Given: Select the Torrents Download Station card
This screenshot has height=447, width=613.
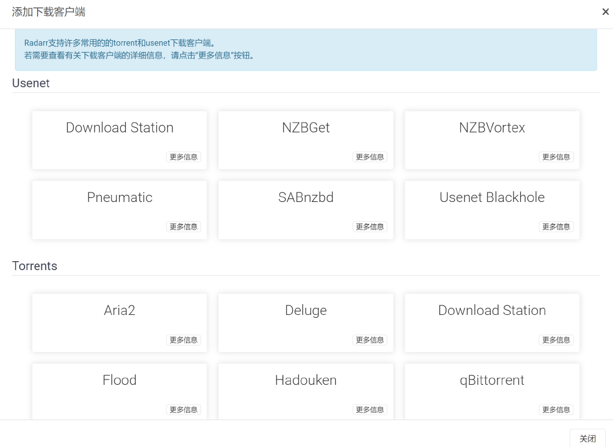Looking at the screenshot, I should 492,323.
